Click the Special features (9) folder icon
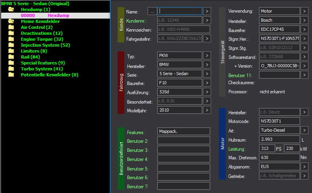312x193 pixels. 11,63
